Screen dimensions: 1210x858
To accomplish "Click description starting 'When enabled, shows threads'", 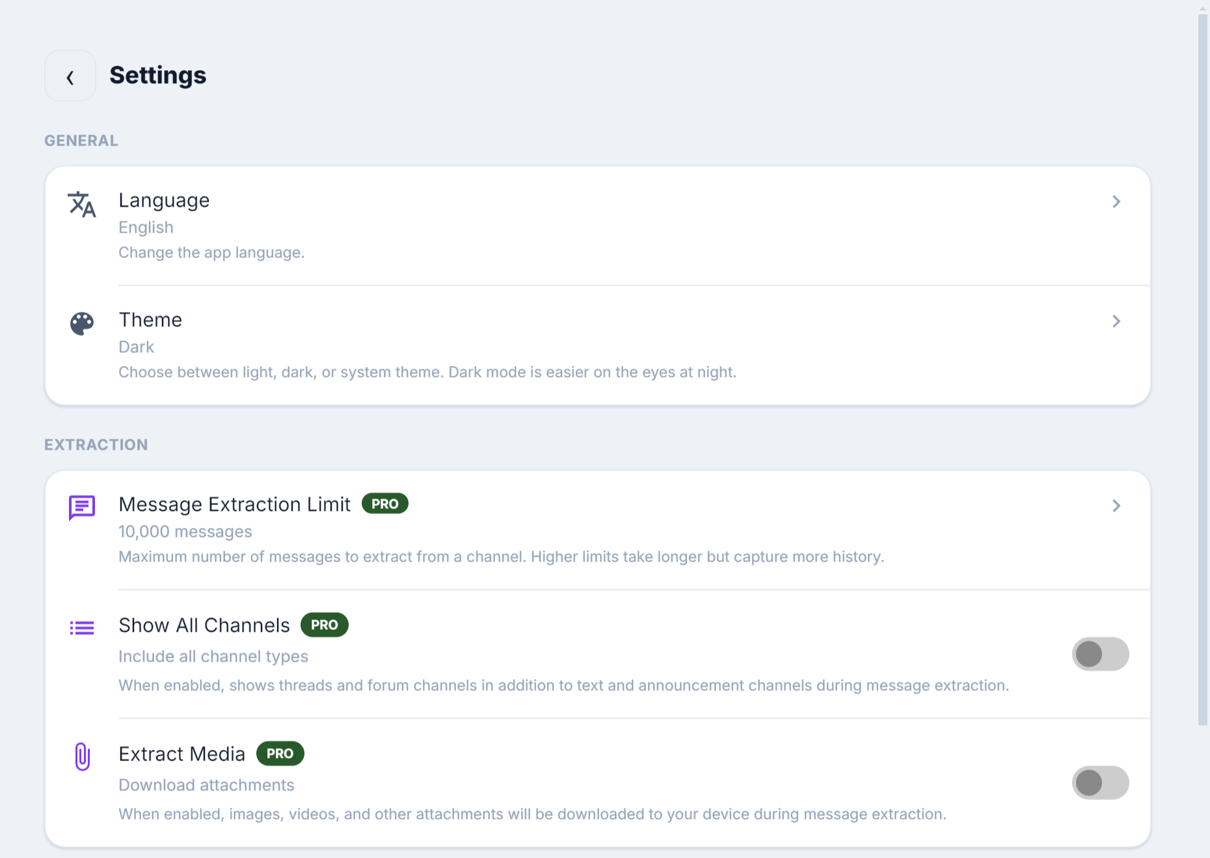I will tap(564, 686).
